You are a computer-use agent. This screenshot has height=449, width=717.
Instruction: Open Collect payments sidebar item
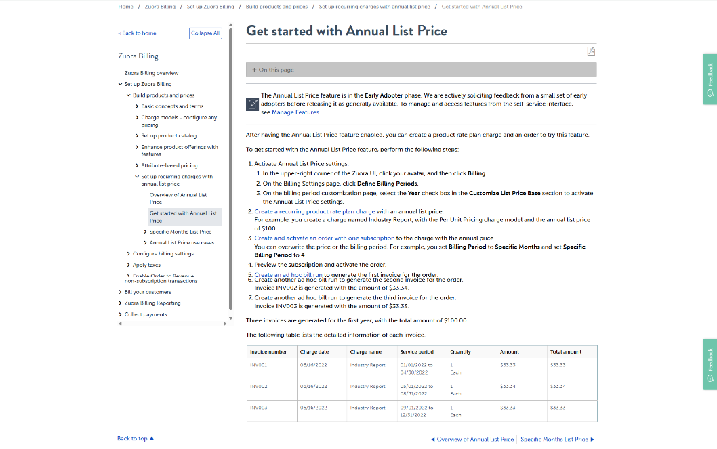tap(146, 314)
